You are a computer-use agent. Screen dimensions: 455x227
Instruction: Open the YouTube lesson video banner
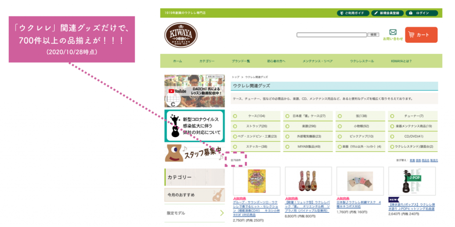tap(194, 91)
